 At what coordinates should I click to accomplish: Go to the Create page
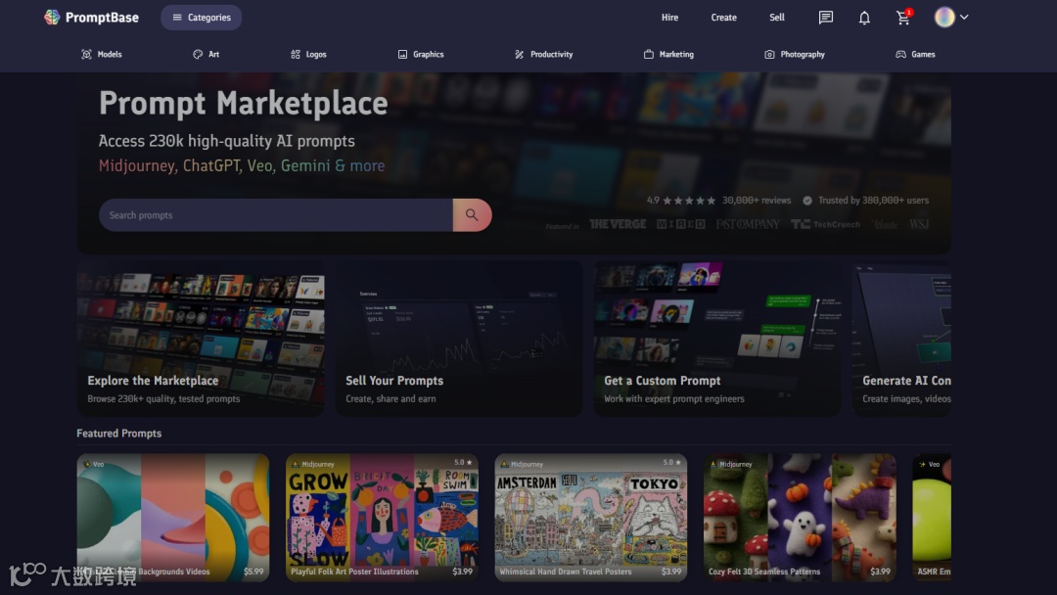tap(723, 18)
